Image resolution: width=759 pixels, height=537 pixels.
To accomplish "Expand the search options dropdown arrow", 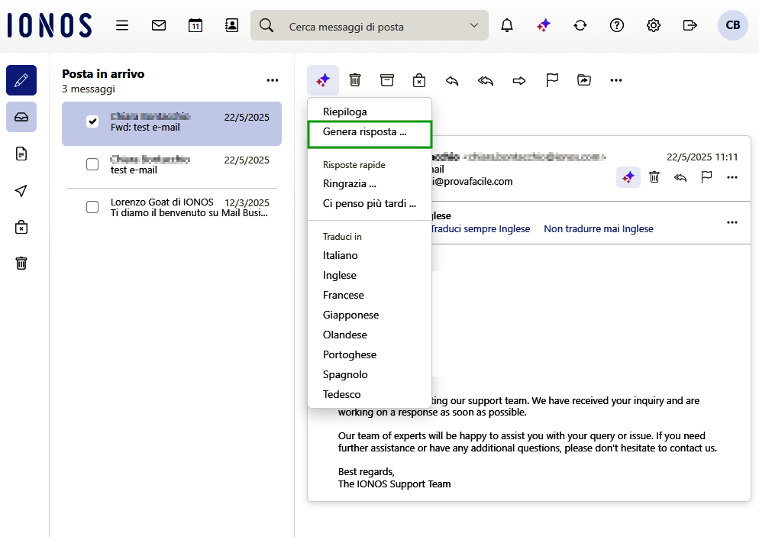I will click(x=474, y=25).
